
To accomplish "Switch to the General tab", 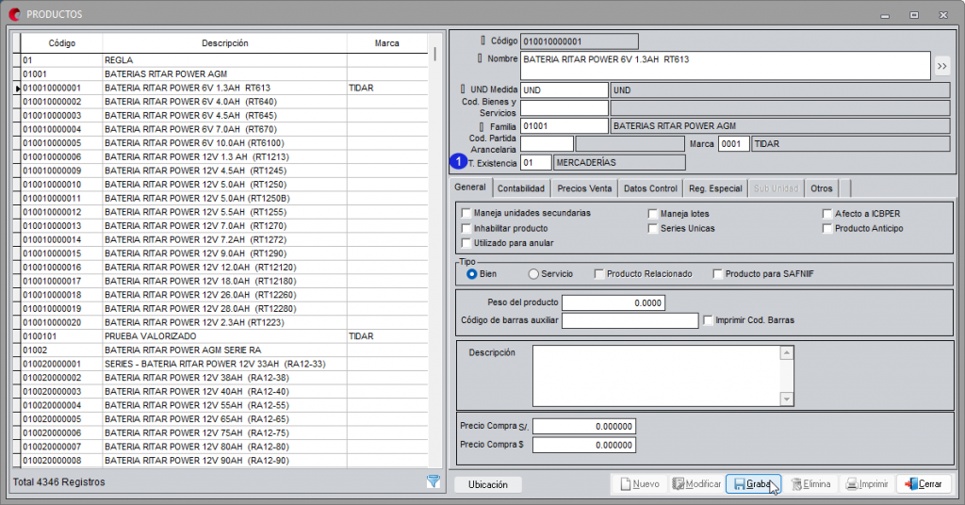I will pyautogui.click(x=470, y=187).
